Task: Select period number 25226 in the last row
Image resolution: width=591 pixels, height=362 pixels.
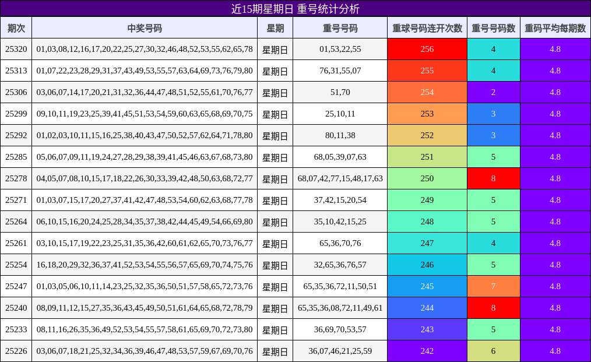Action: click(17, 350)
